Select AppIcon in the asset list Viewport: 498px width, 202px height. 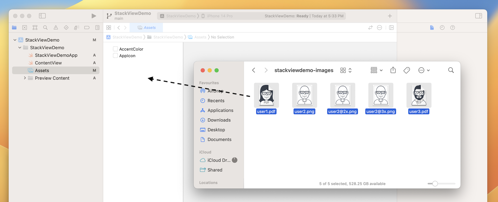pyautogui.click(x=127, y=56)
